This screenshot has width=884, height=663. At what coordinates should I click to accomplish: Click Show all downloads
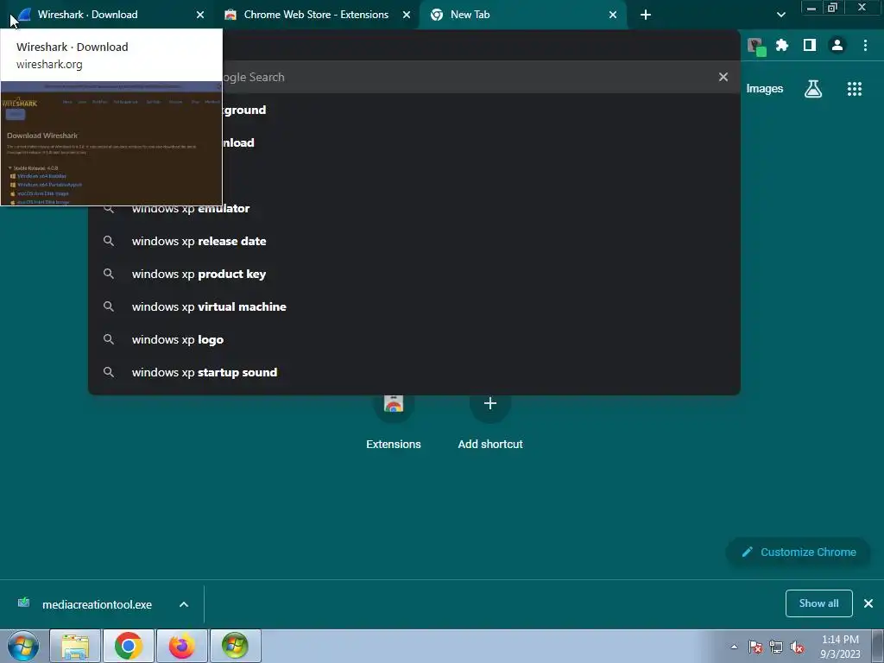(818, 603)
